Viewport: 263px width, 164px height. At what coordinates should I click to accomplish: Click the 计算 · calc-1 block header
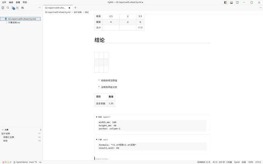pos(103,140)
